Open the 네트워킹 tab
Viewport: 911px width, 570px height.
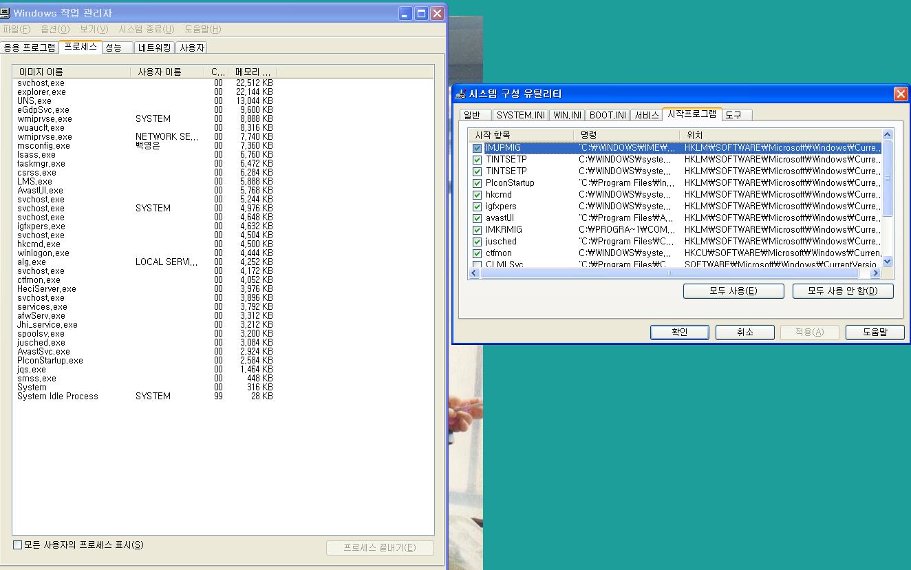154,47
